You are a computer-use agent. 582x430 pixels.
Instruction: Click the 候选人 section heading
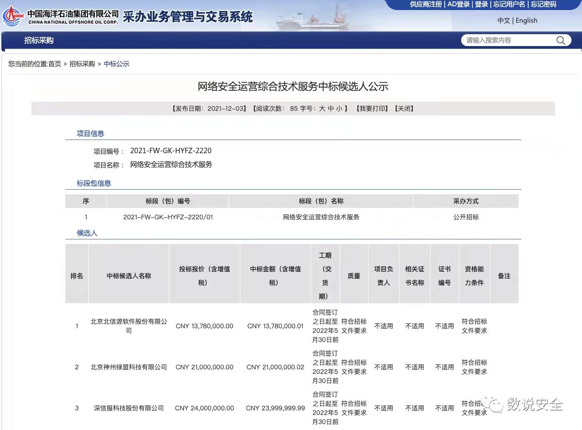[87, 233]
